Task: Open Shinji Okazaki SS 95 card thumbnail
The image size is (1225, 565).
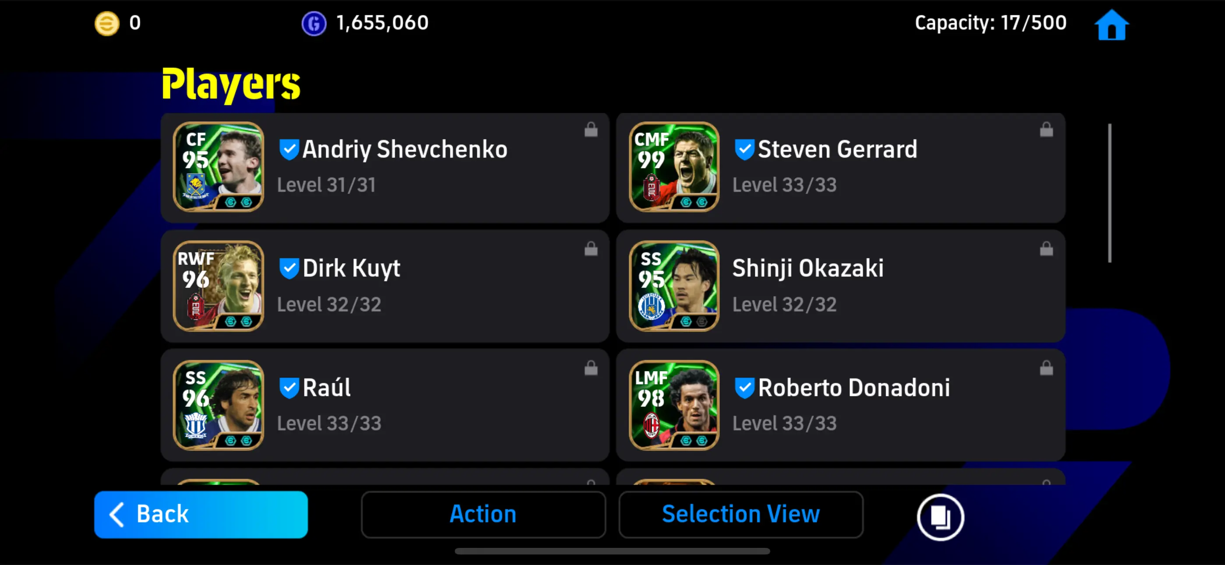Action: [x=674, y=286]
